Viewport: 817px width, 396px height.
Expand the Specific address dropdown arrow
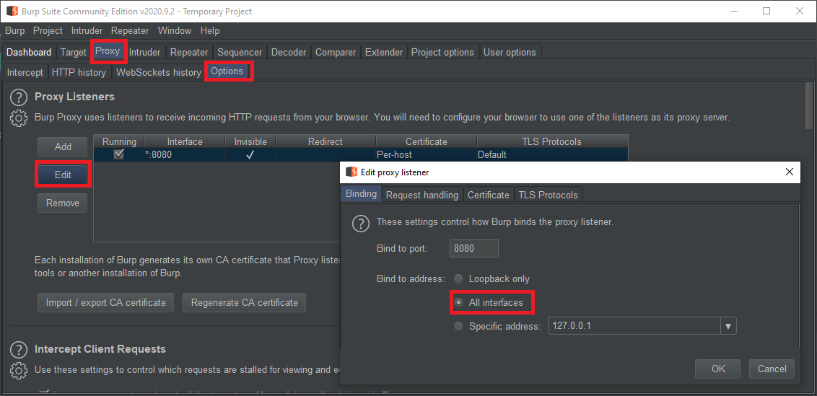coord(728,326)
